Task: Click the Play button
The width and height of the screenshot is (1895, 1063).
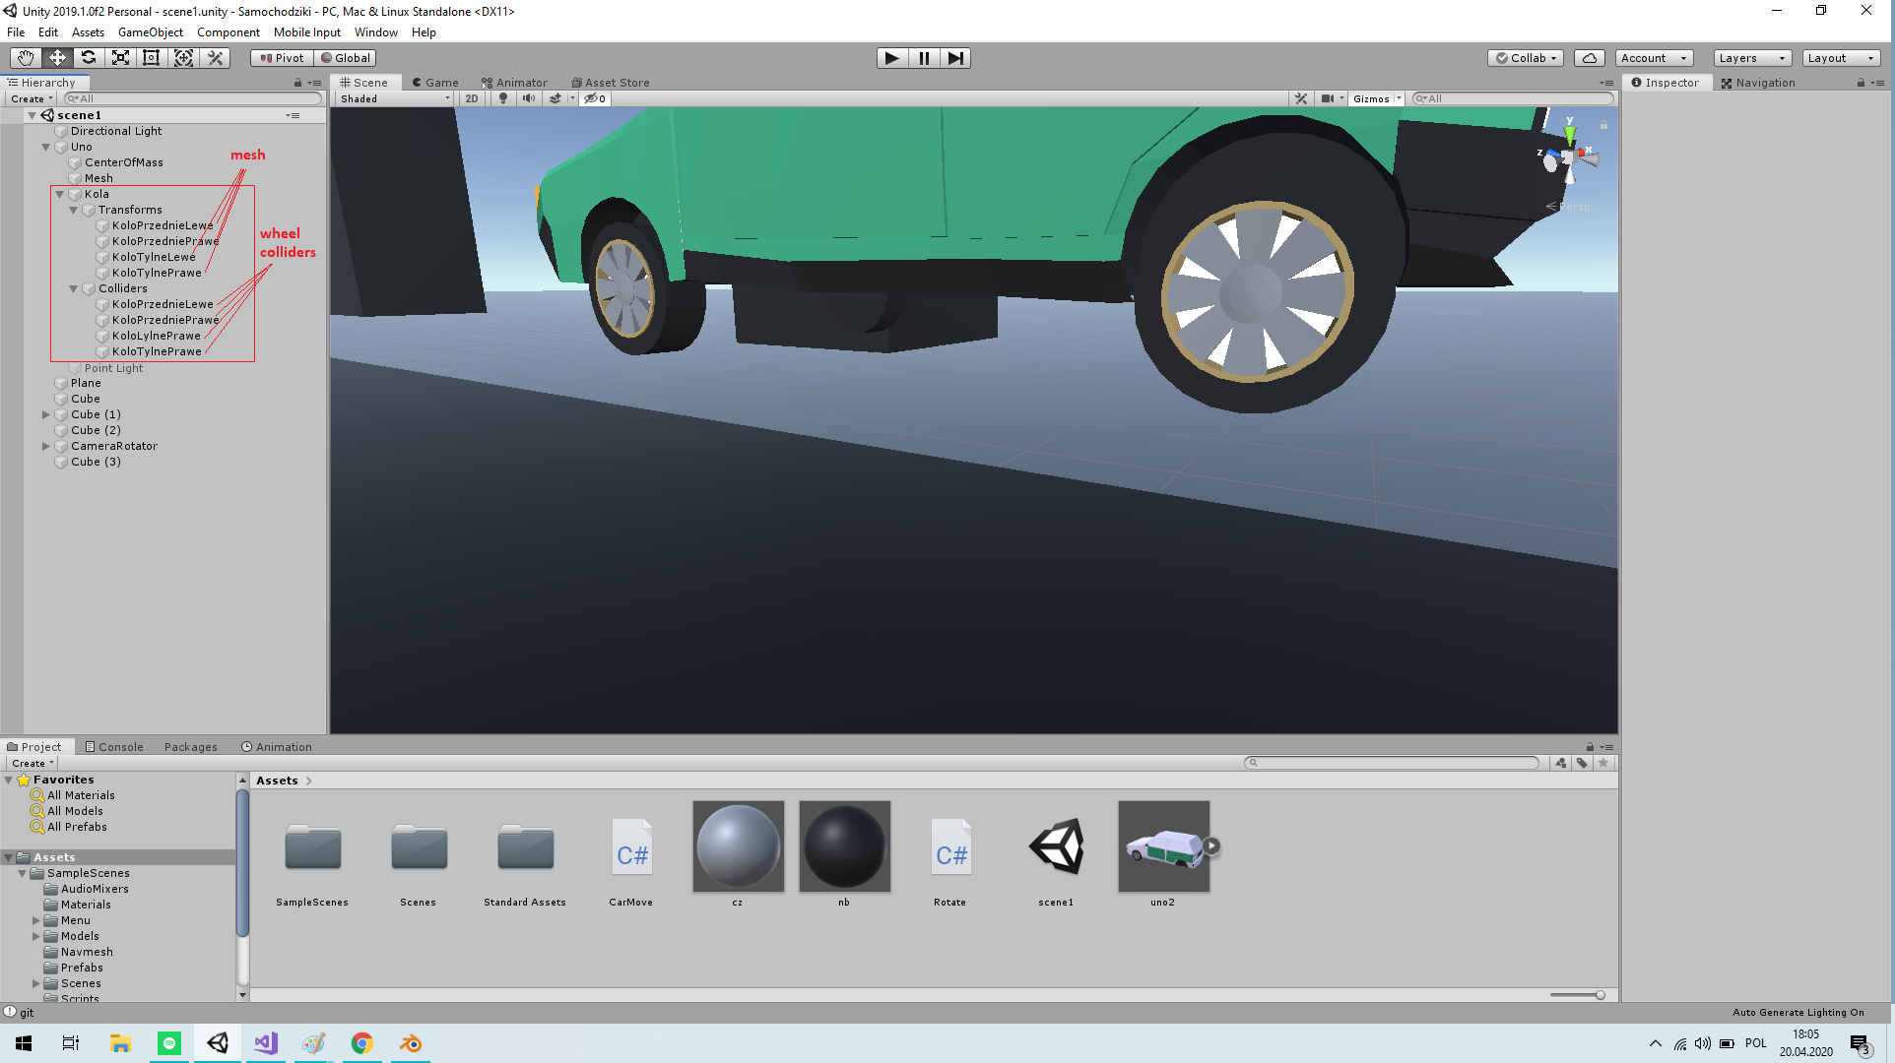Action: click(891, 58)
